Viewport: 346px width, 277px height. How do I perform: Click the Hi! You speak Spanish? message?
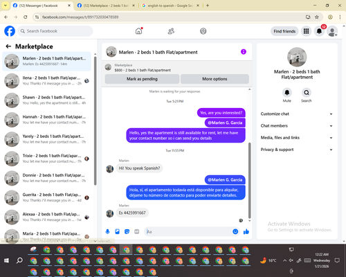pos(139,168)
